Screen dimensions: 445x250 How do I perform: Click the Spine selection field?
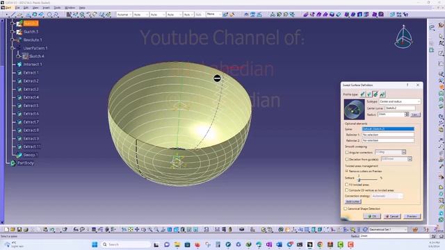(x=388, y=129)
